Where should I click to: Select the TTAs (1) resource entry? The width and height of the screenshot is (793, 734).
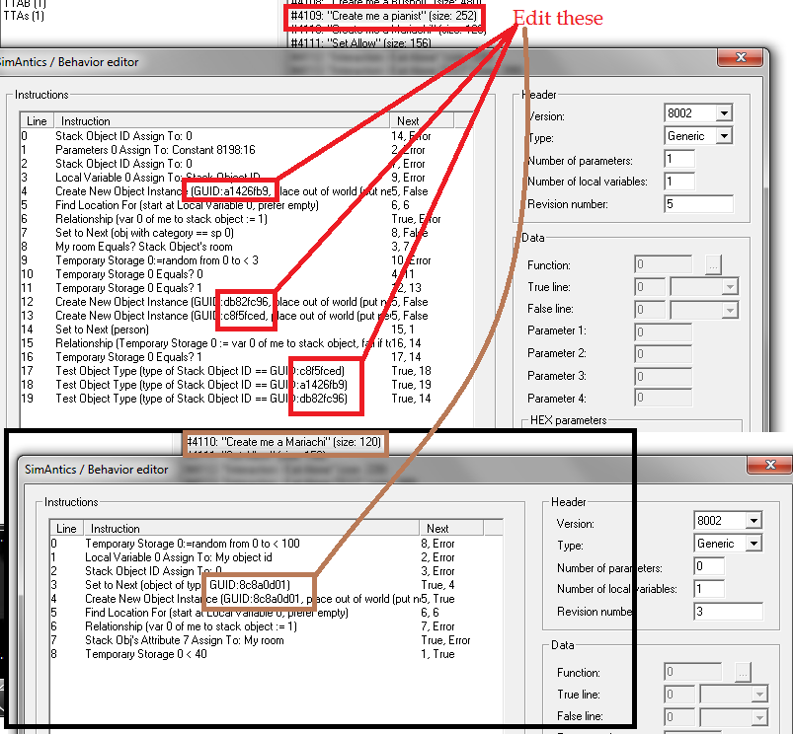(24, 16)
